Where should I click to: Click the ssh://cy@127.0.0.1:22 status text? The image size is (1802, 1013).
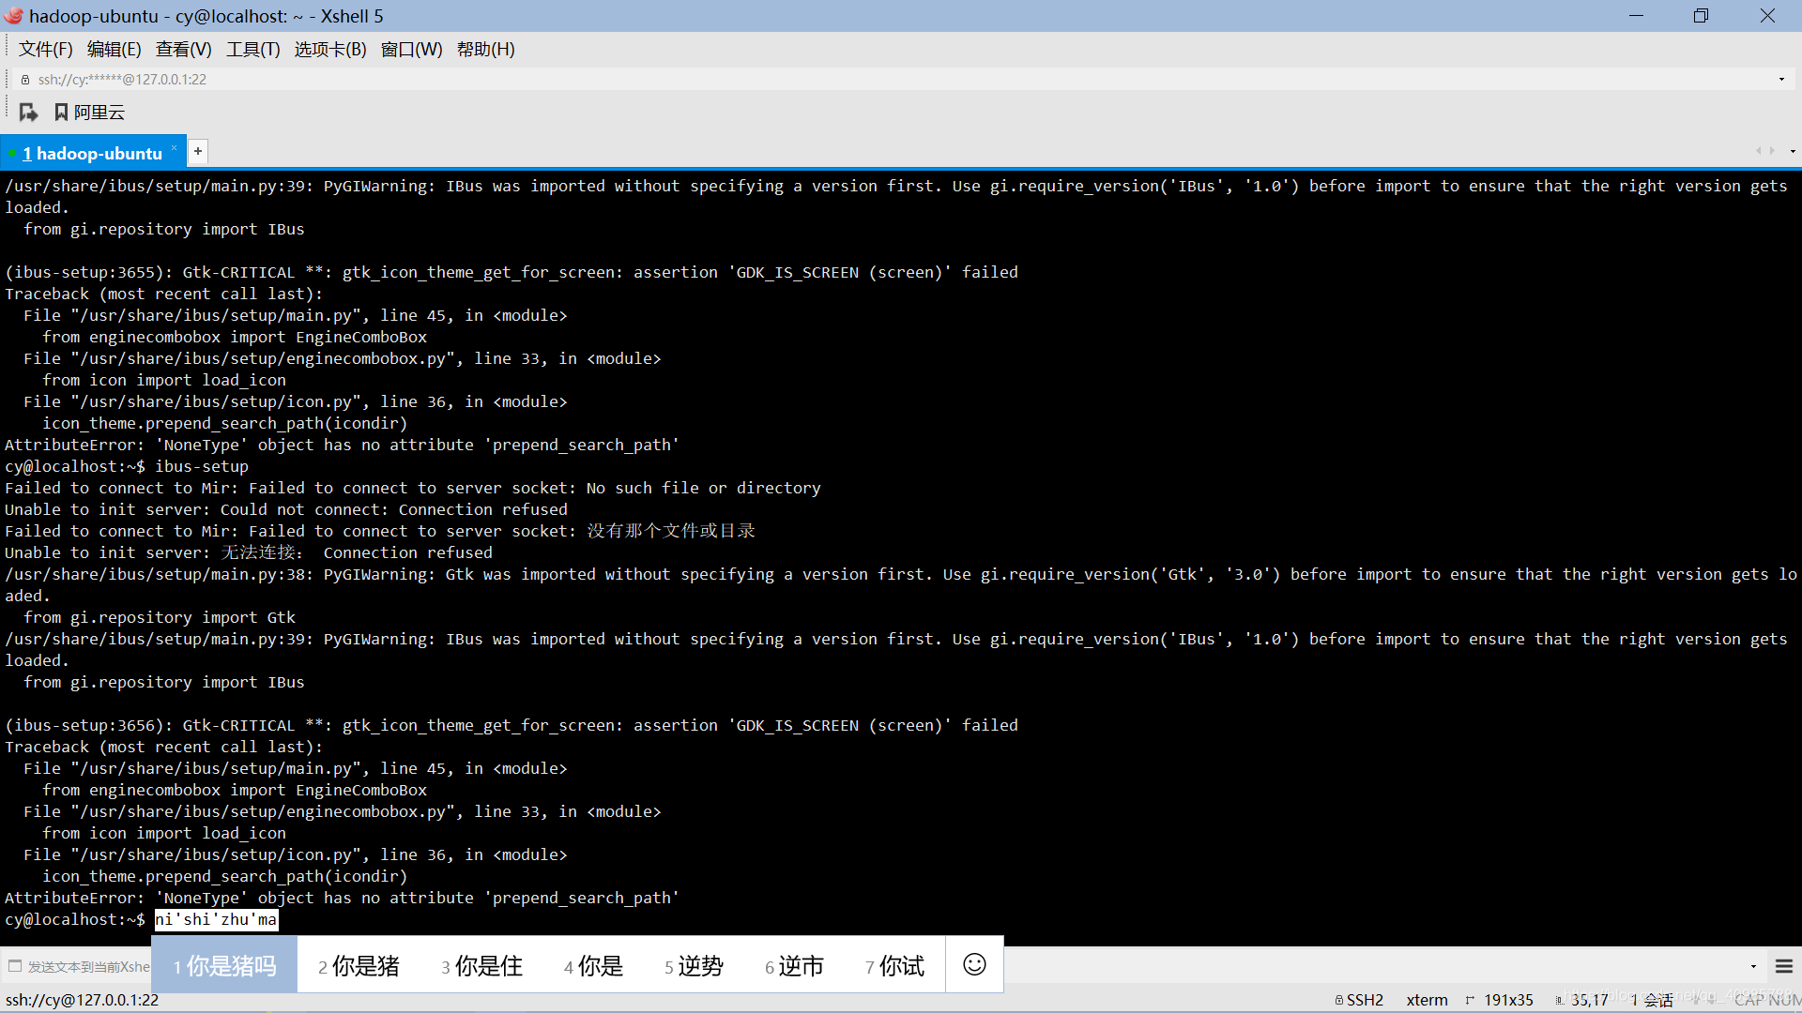[x=83, y=1000]
